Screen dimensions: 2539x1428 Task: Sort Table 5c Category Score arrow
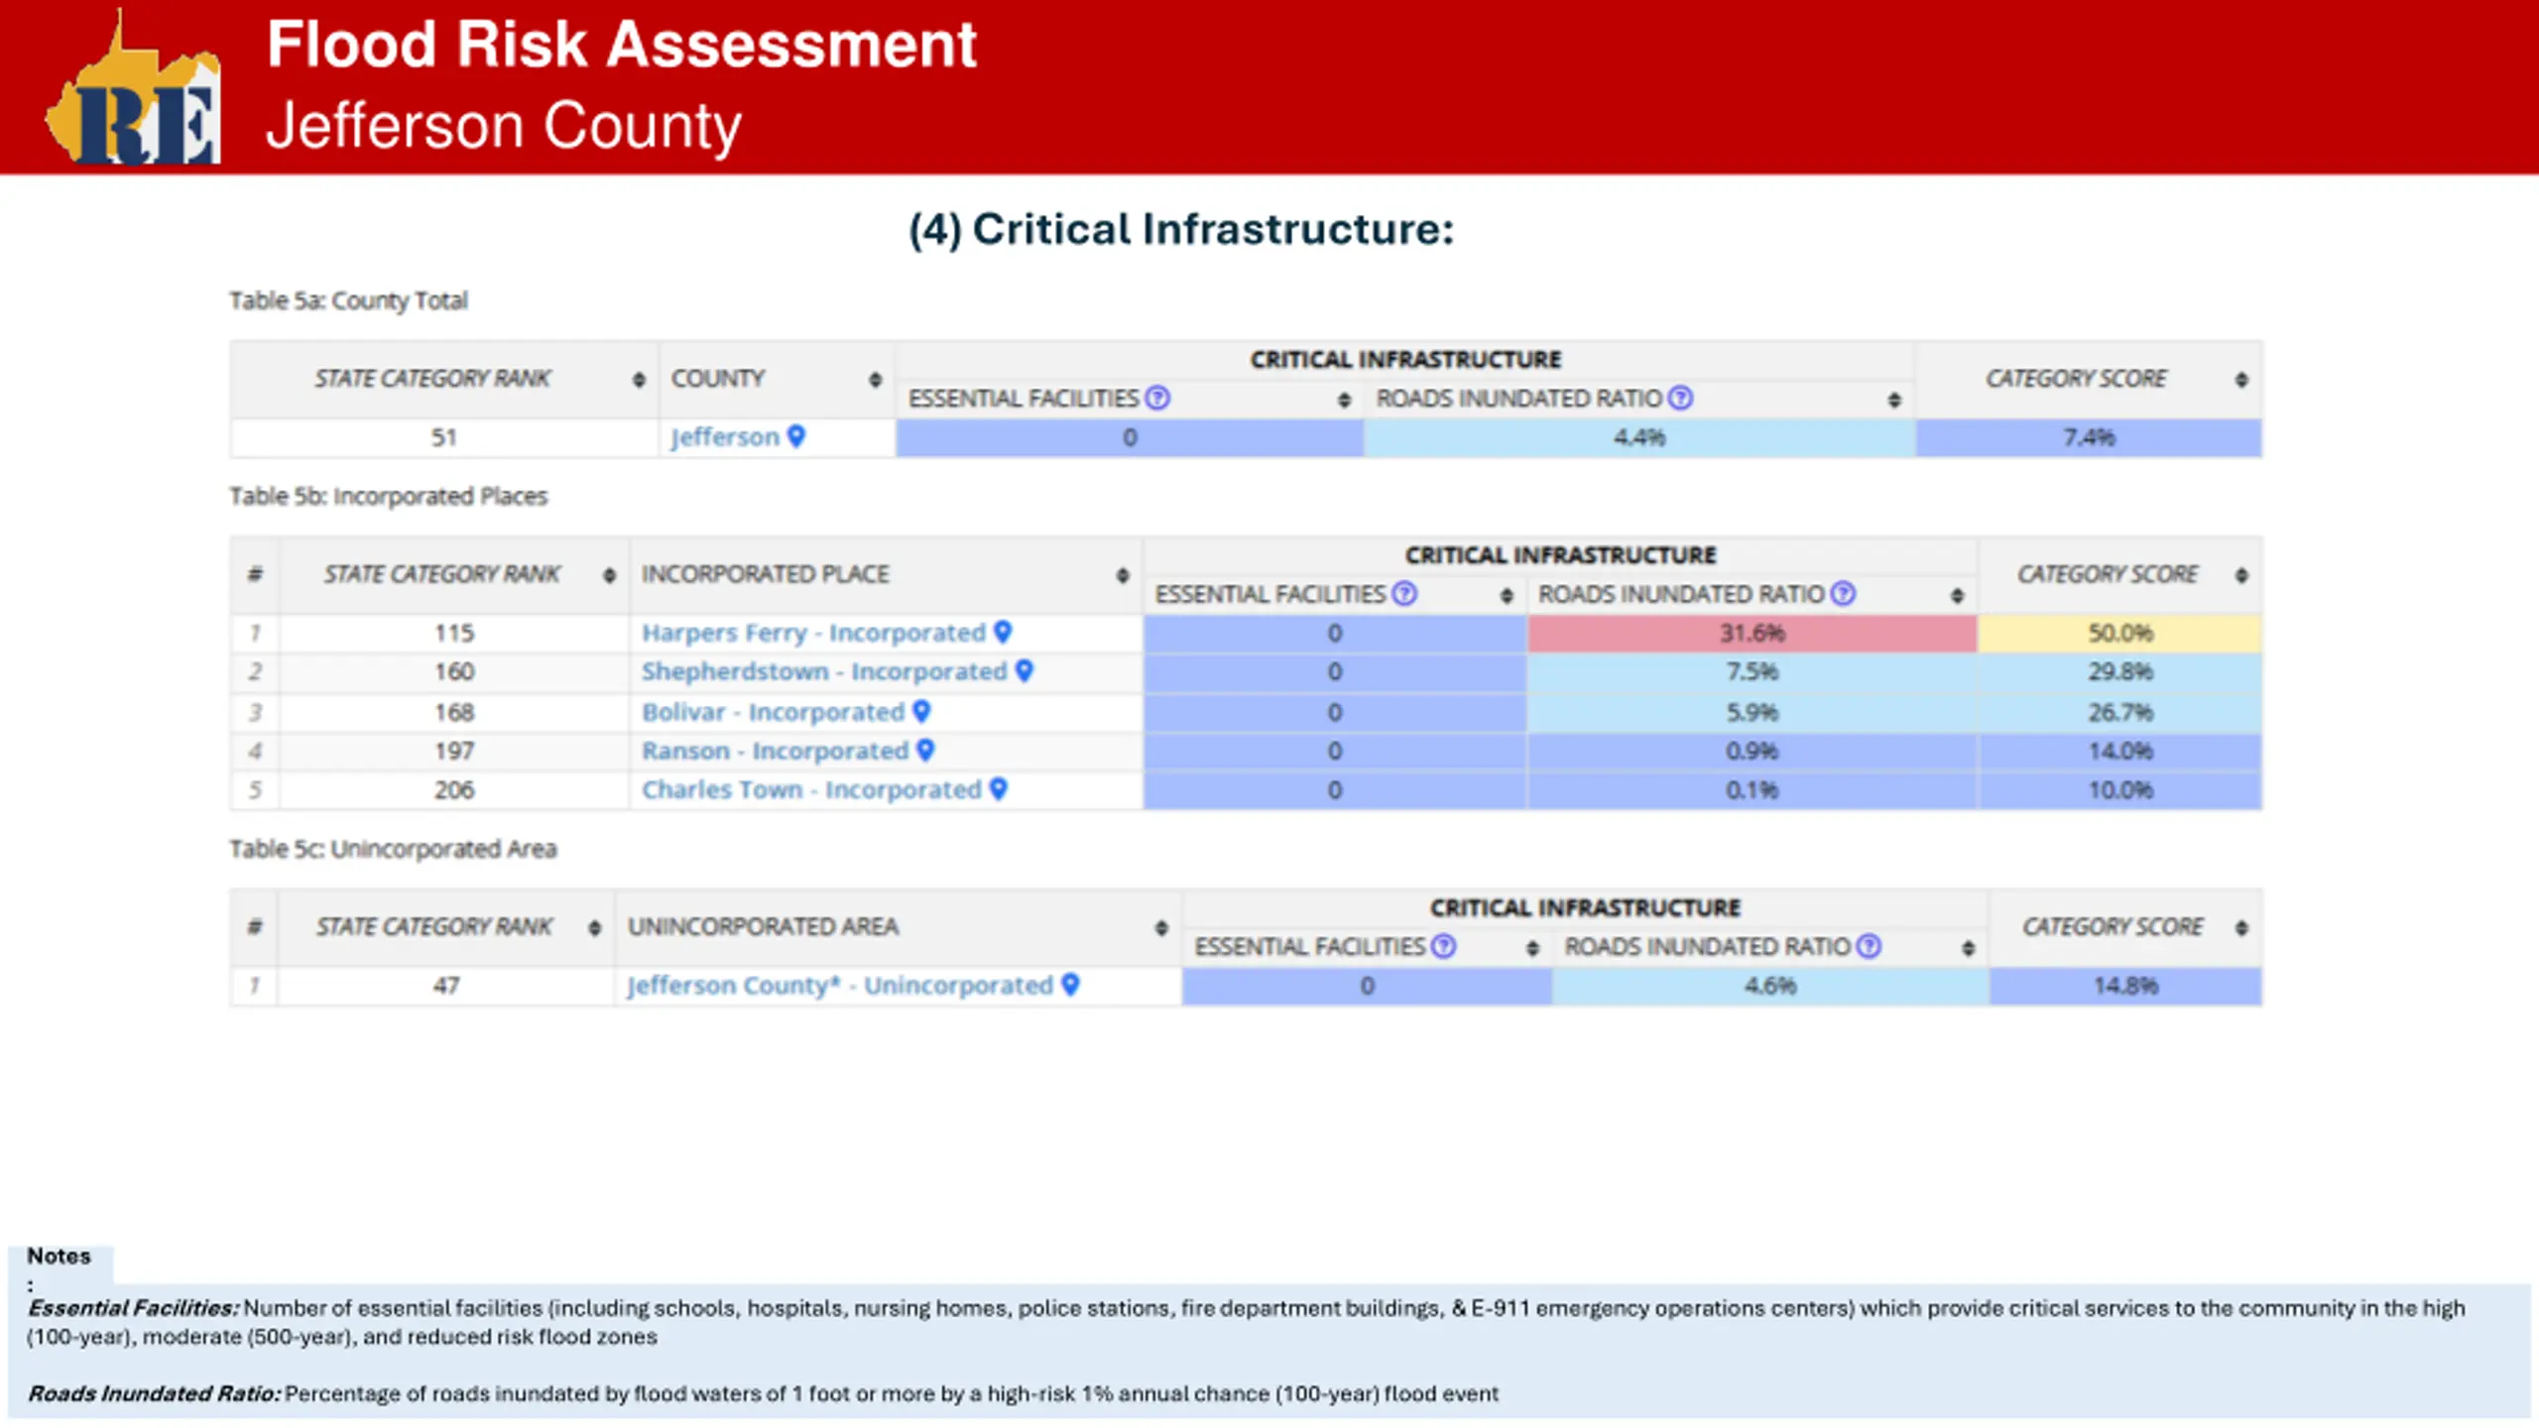(2241, 928)
